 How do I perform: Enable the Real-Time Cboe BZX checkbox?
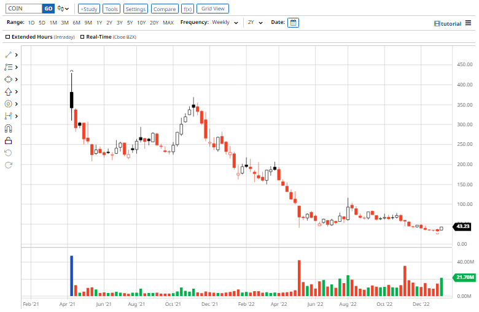pyautogui.click(x=82, y=37)
